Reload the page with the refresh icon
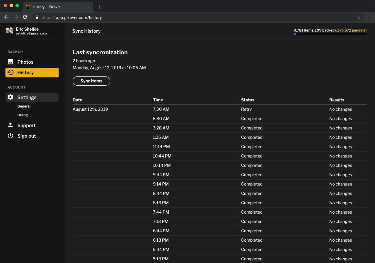375x263 pixels. (x=25, y=17)
